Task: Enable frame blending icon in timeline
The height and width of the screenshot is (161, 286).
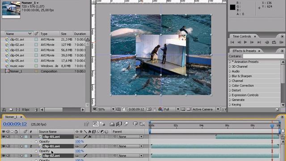Action: (x=119, y=124)
